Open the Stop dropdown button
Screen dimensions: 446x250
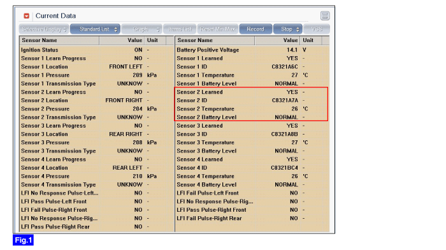(x=288, y=29)
